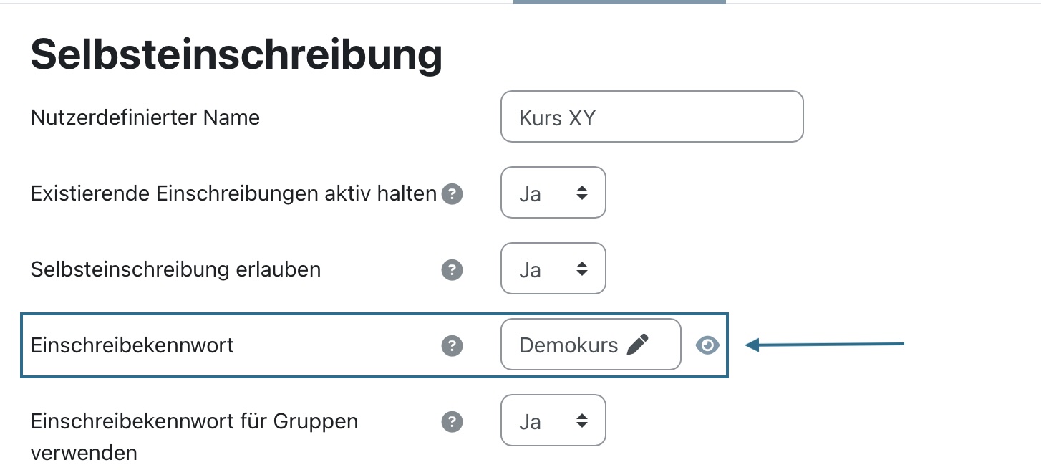The image size is (1041, 470).
Task: Click the Einschreibekennwort für Gruppen verwenden label
Action: pos(194,436)
